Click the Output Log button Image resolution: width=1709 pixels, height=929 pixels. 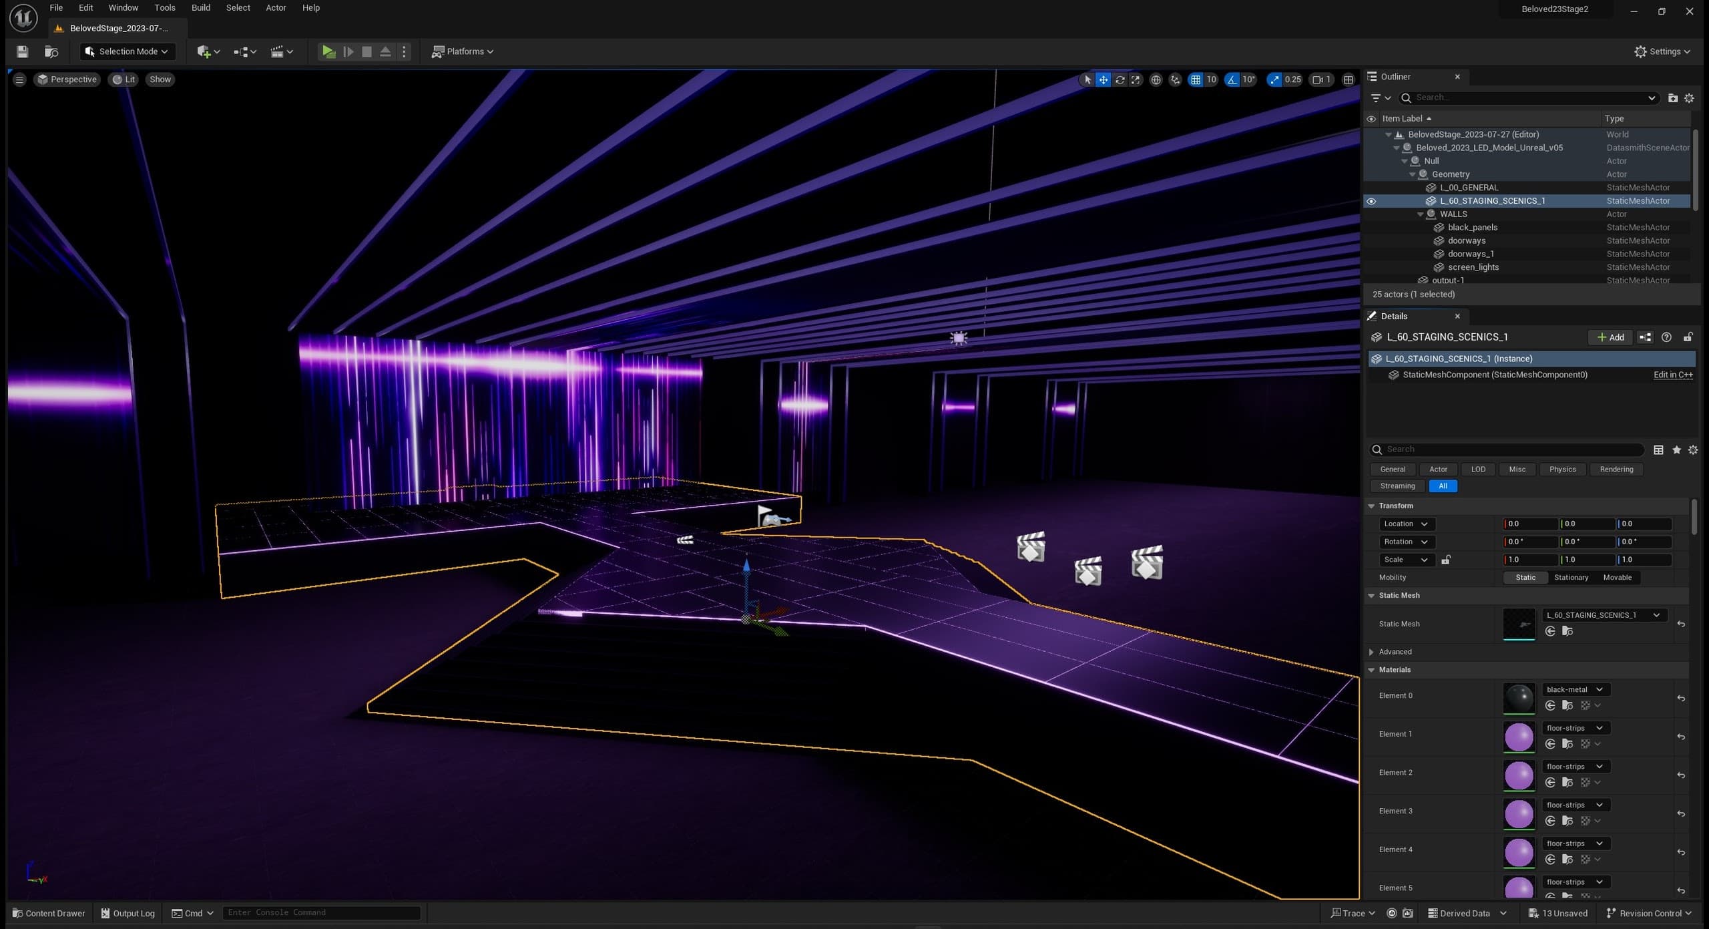128,913
